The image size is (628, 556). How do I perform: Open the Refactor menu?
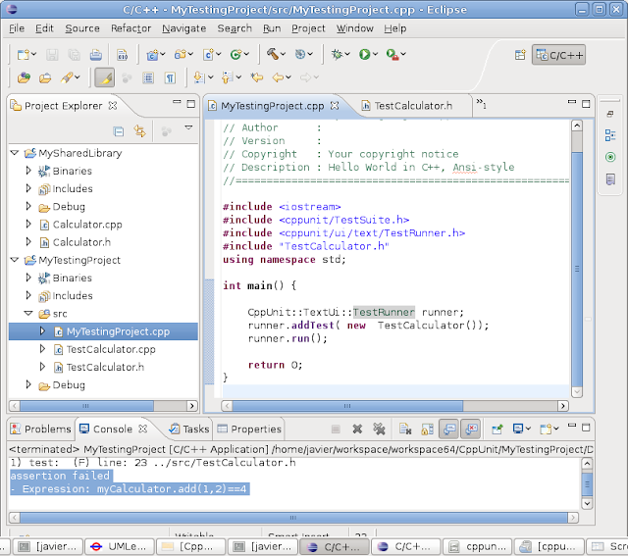131,28
